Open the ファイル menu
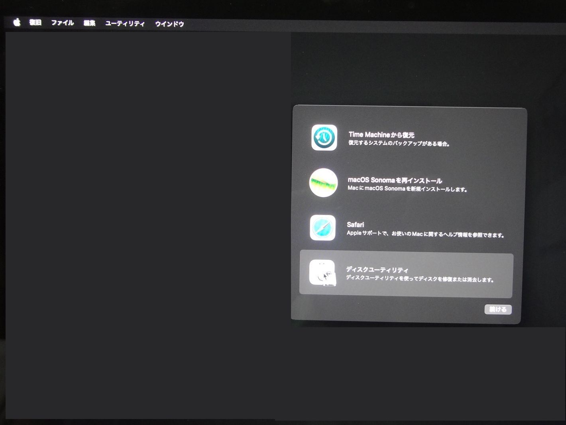 62,23
